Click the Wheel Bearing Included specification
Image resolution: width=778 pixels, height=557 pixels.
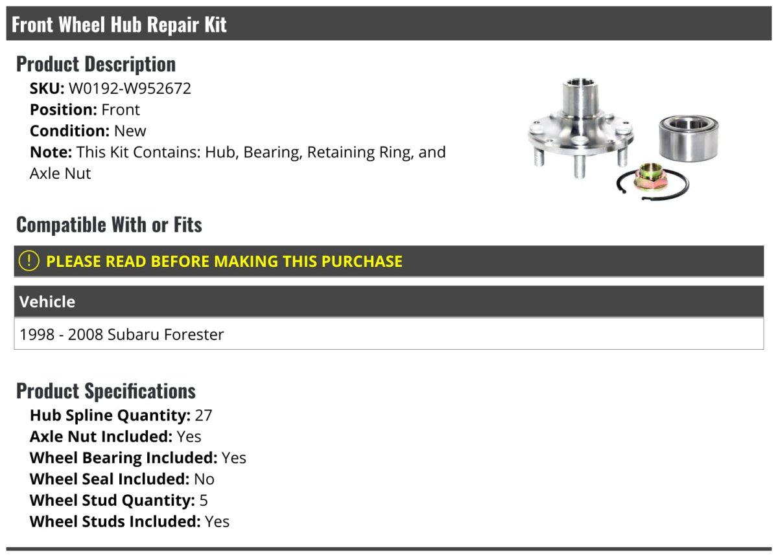click(138, 458)
